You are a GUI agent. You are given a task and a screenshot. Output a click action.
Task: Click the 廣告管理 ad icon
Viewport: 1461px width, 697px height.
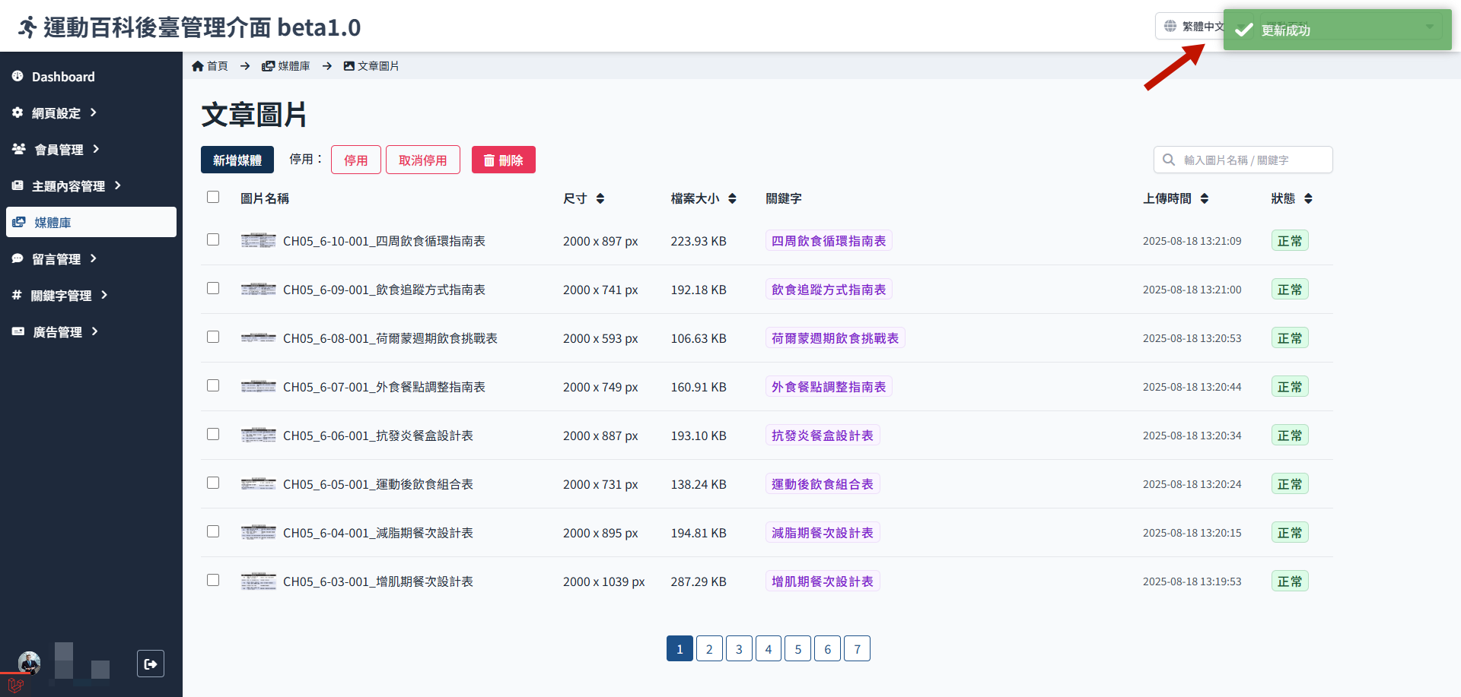click(x=18, y=331)
